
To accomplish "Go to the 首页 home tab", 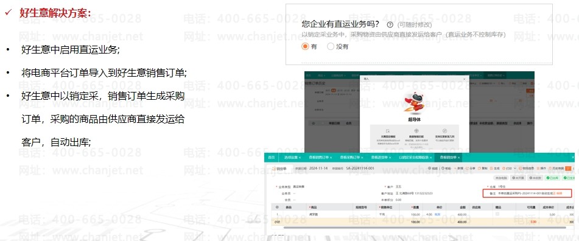I will coord(272,158).
